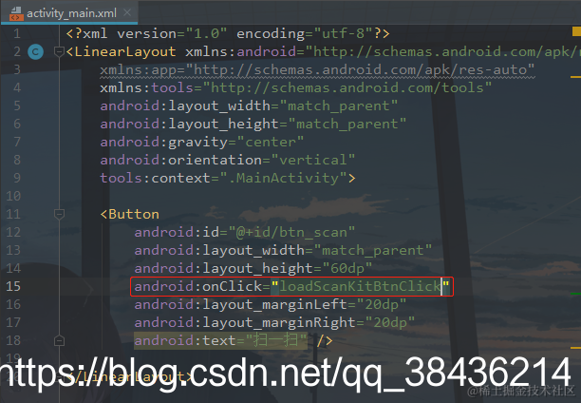Place cursor in loadScanKitBtnClick value
Screen dimensions: 581x403
360,286
